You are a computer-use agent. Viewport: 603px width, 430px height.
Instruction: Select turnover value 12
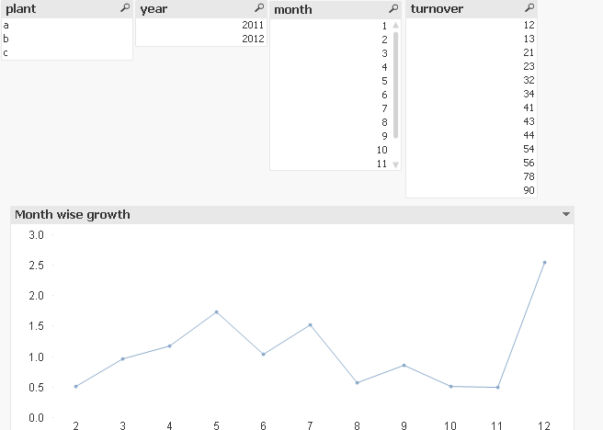472,25
